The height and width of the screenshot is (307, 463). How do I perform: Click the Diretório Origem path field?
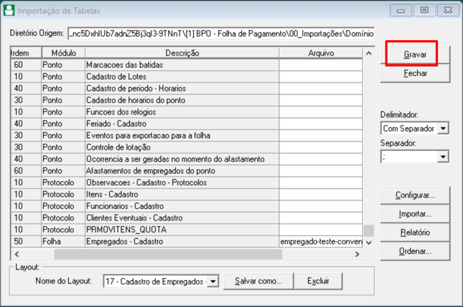(220, 33)
